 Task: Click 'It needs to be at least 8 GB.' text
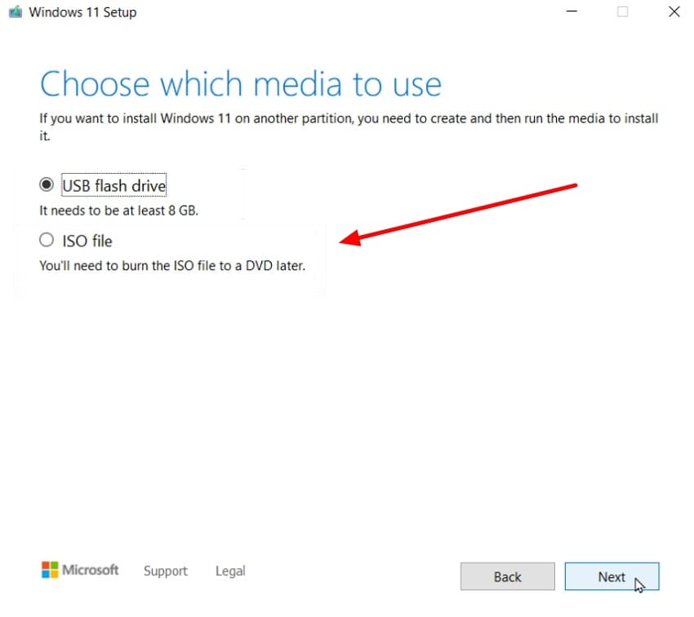pos(118,211)
